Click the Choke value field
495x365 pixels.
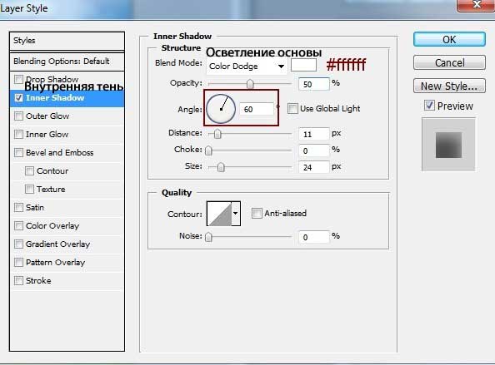tap(314, 150)
